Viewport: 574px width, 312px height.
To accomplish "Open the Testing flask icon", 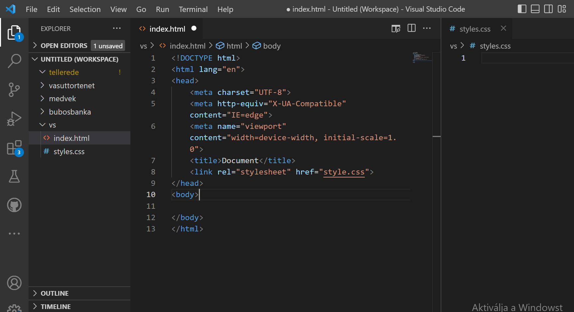I will pos(14,176).
